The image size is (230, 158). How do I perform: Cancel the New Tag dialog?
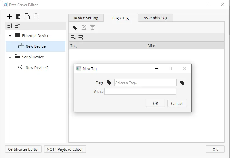(177, 103)
